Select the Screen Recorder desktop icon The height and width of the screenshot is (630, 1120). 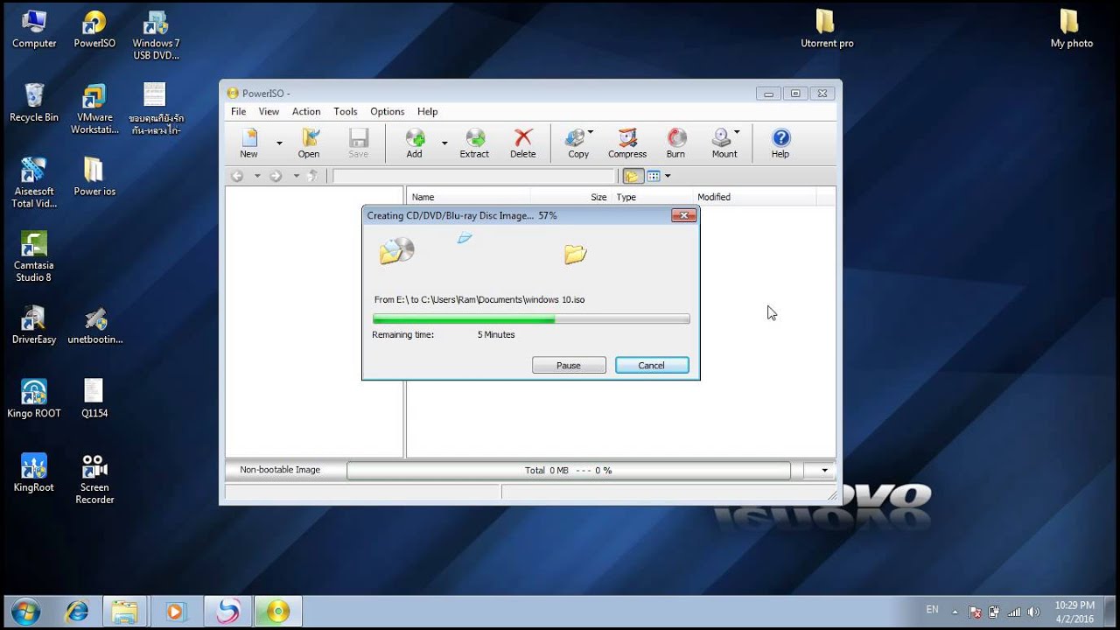coord(94,479)
